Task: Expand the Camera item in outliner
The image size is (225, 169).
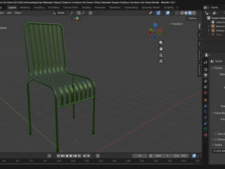Action: (x=209, y=31)
